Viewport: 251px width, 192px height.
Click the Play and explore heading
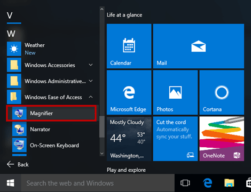click(x=126, y=170)
